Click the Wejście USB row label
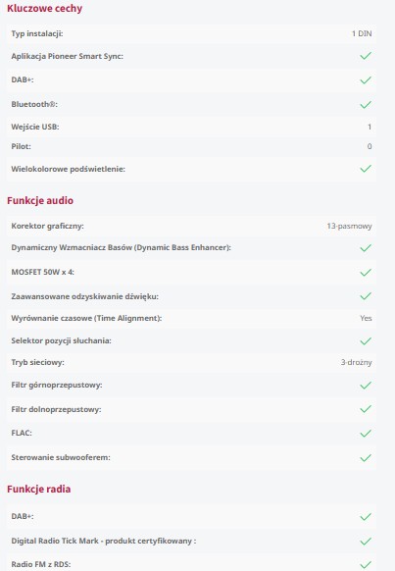 click(x=35, y=127)
